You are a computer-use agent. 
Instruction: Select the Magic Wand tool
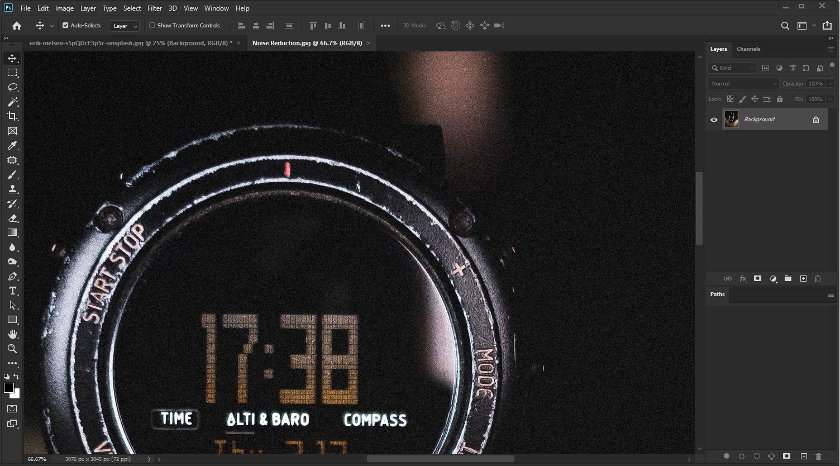pos(12,102)
